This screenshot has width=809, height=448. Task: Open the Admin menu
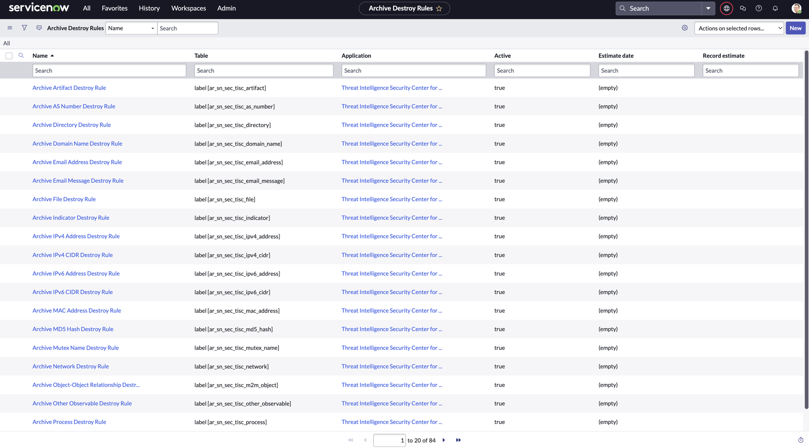click(226, 8)
